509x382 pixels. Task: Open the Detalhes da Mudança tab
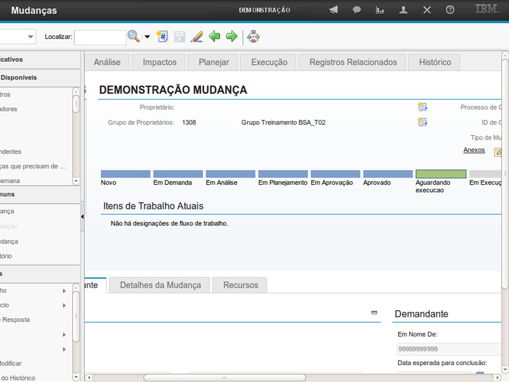tap(161, 285)
